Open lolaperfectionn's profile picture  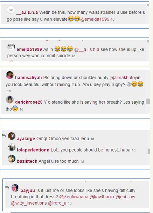[12, 147]
